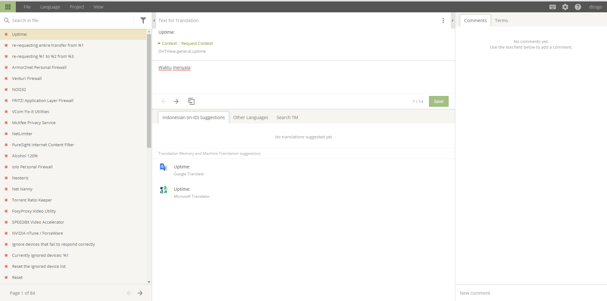Select the 'Uptime:' string
The height and width of the screenshot is (301, 607).
coord(73,34)
